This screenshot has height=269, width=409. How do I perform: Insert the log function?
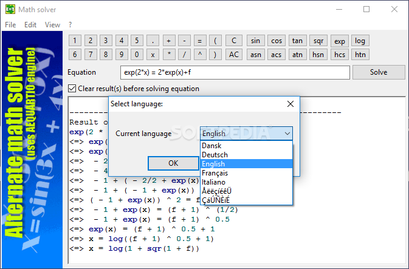click(x=360, y=41)
